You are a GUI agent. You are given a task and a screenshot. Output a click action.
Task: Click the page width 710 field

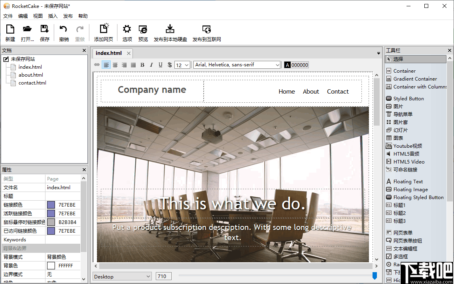click(x=163, y=276)
